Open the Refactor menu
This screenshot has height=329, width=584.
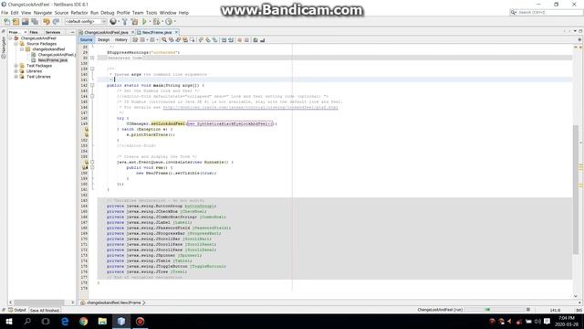(x=79, y=13)
